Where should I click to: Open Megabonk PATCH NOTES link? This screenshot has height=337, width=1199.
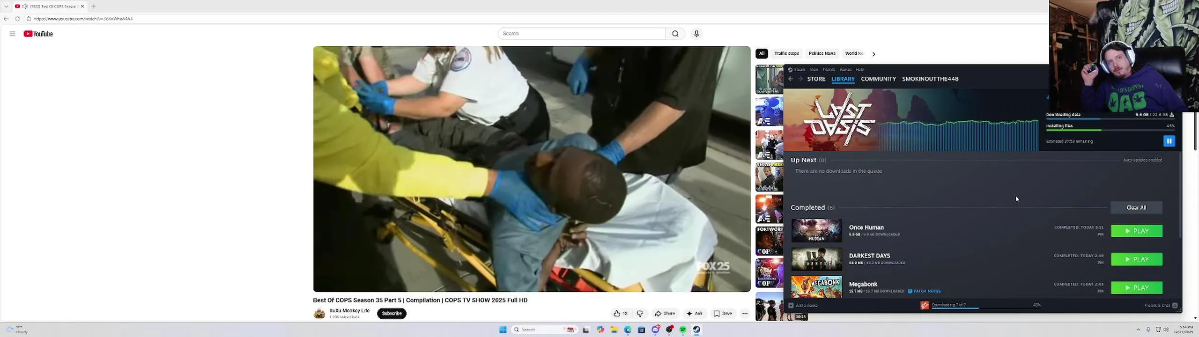924,291
